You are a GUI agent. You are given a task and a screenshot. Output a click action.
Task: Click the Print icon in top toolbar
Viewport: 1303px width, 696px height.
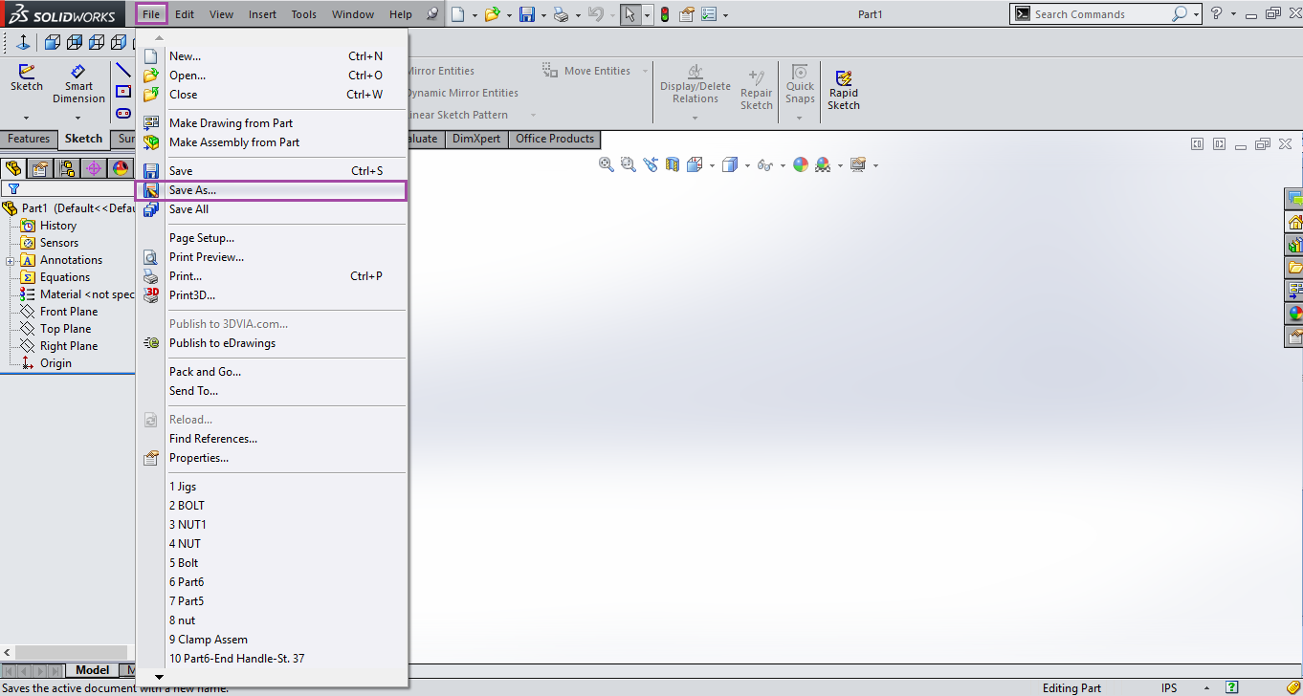click(x=562, y=14)
